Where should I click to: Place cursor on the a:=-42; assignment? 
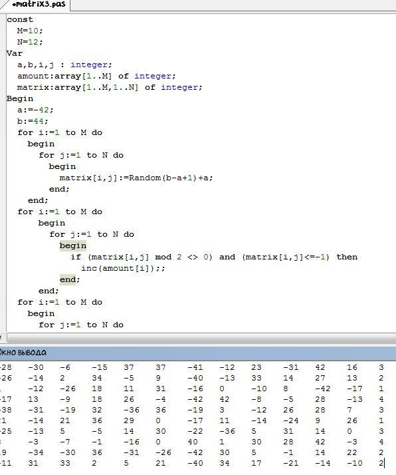(x=35, y=110)
